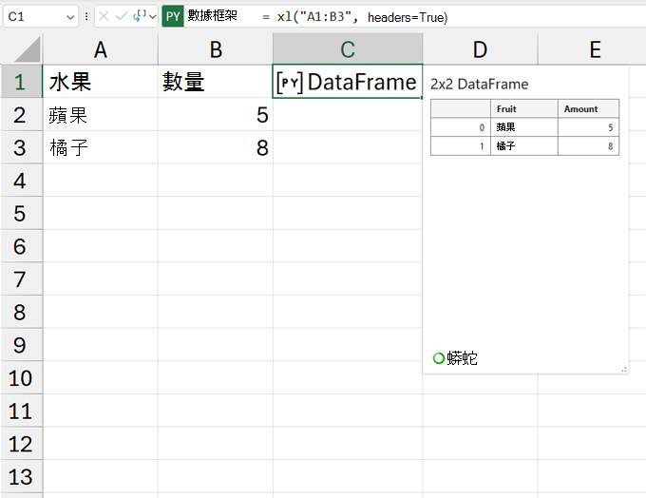The image size is (646, 498).
Task: Select row 9 header
Action: pos(21,345)
